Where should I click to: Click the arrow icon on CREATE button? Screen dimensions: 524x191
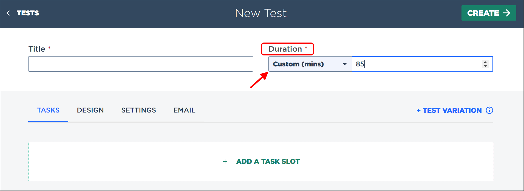(x=506, y=13)
